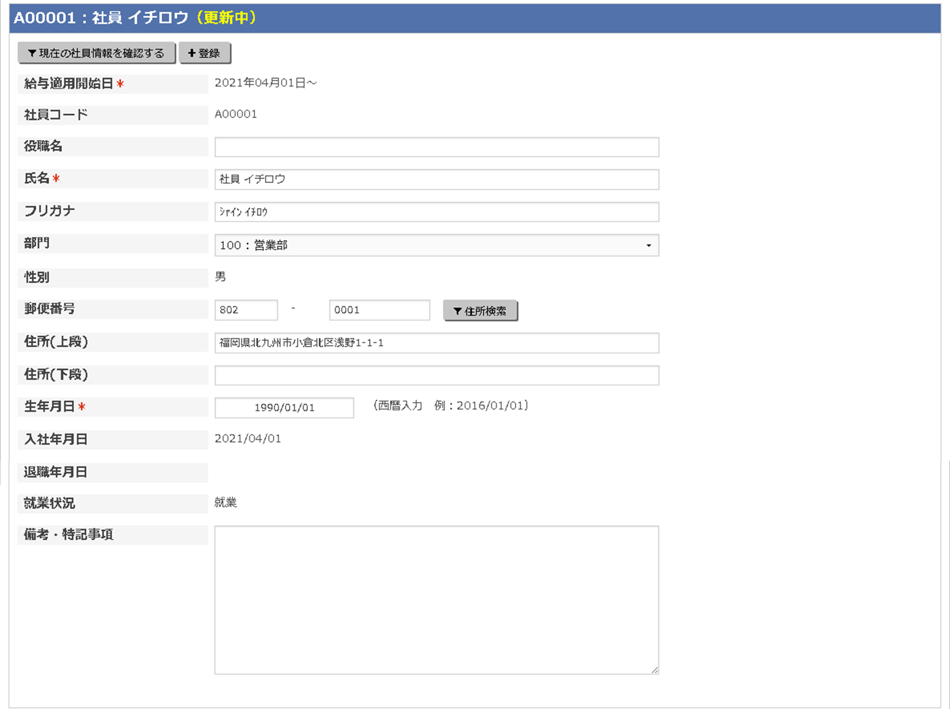Screen dimensions: 950x709
Task: Click the empty 住所(下段) field
Action: (x=436, y=376)
